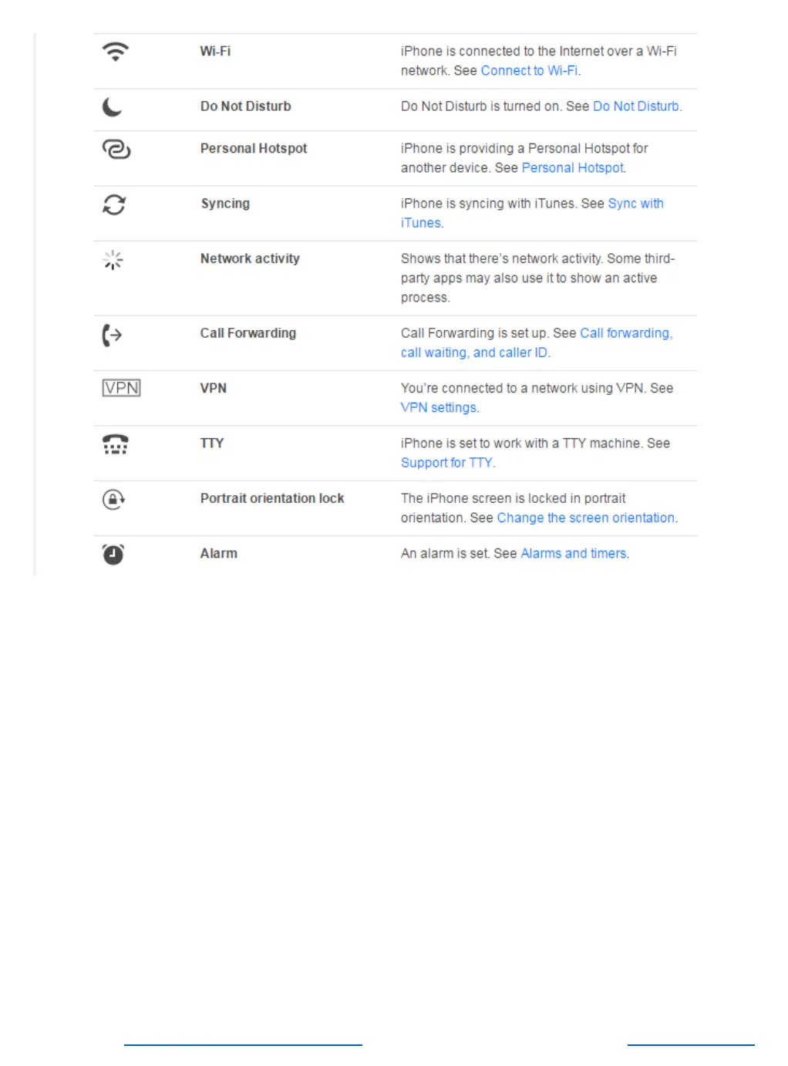Click the Do Not Disturb moon icon
This screenshot has height=1066, width=788.
point(113,106)
